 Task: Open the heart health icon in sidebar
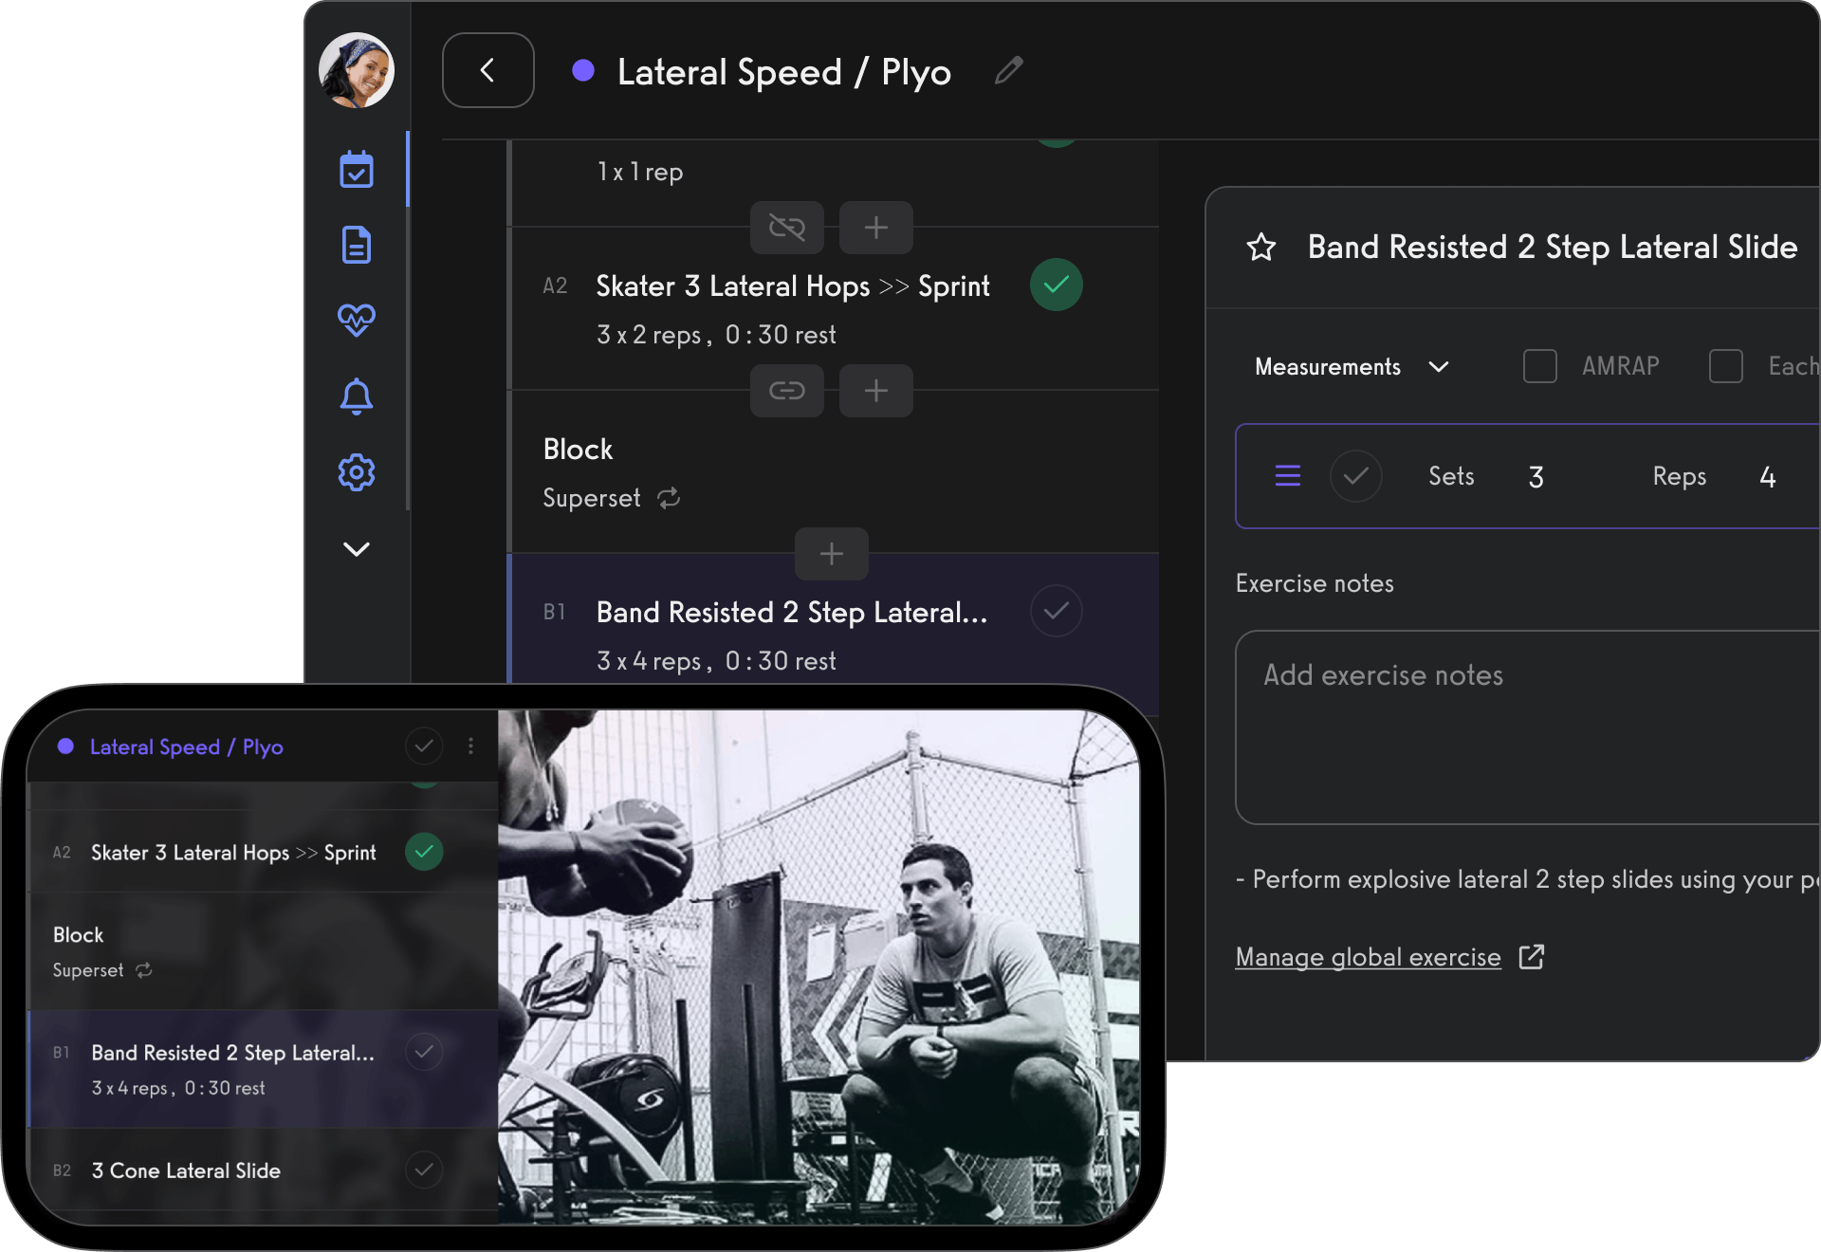[357, 321]
